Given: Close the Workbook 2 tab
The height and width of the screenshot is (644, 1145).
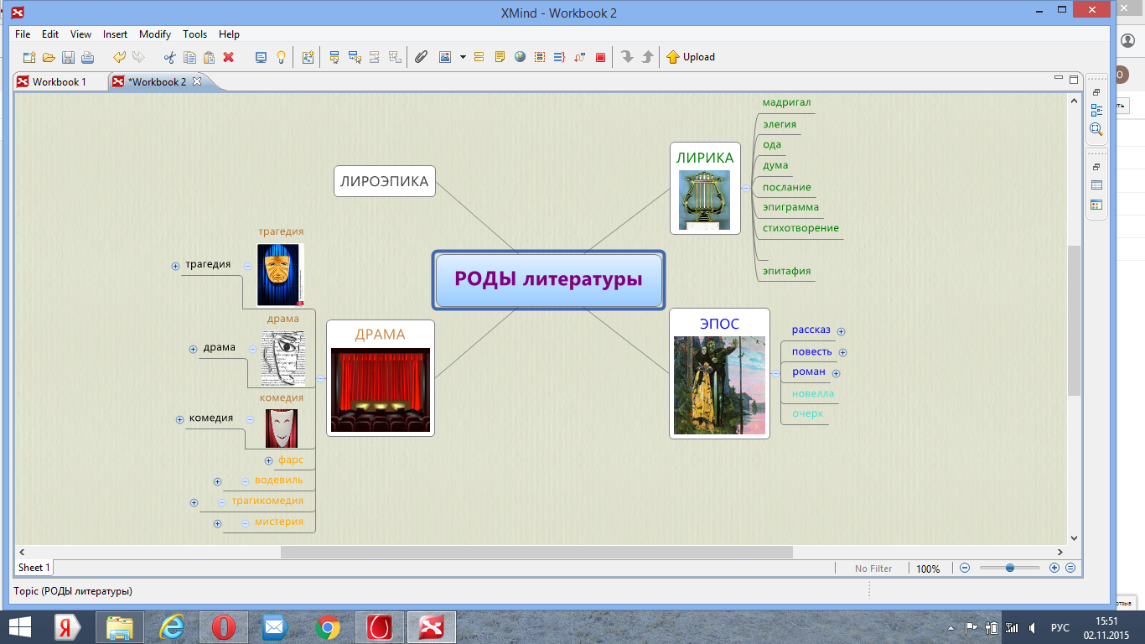Looking at the screenshot, I should (197, 81).
